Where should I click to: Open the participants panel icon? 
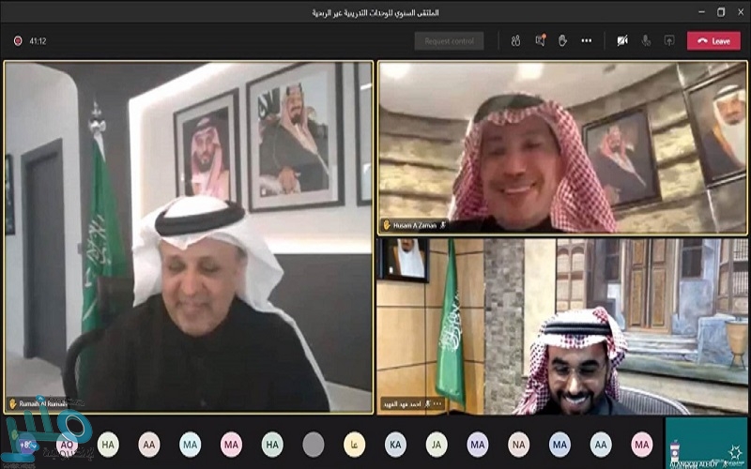point(515,40)
